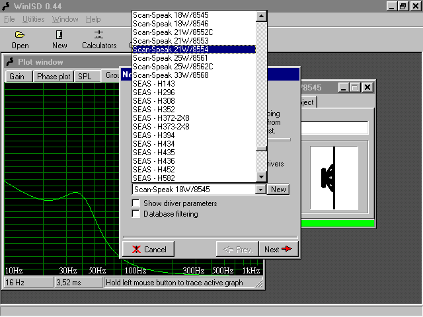423x317 pixels.
Task: Select Scan-Speak 21W/8552C in list
Action: [194, 32]
